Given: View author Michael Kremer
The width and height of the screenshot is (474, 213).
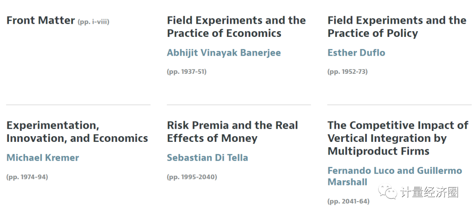Looking at the screenshot, I should click(43, 158).
